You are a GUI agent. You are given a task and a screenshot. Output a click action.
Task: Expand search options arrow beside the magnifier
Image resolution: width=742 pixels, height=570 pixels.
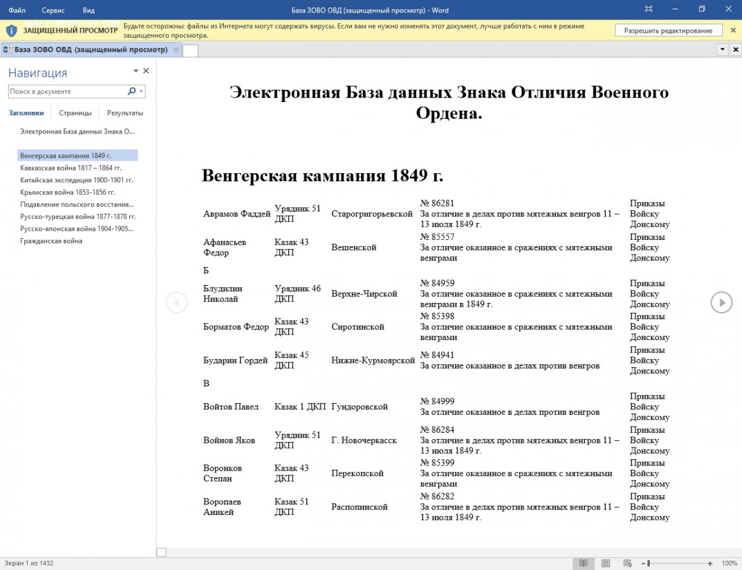(141, 91)
